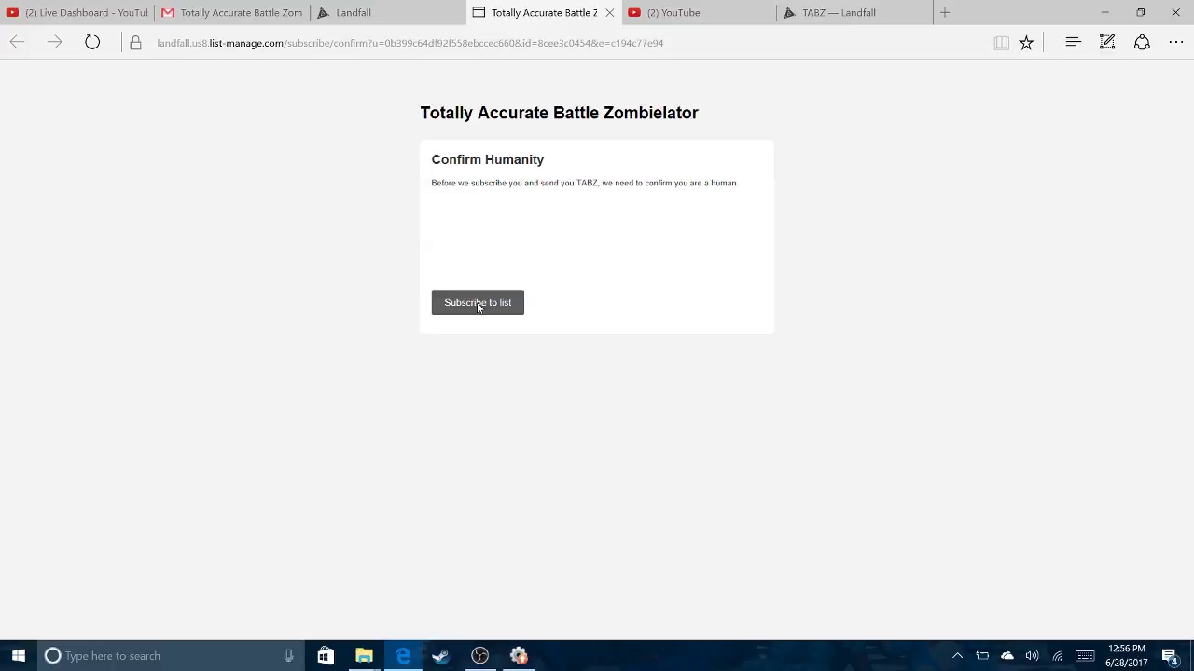
Task: Open a new browser tab
Action: [x=945, y=12]
